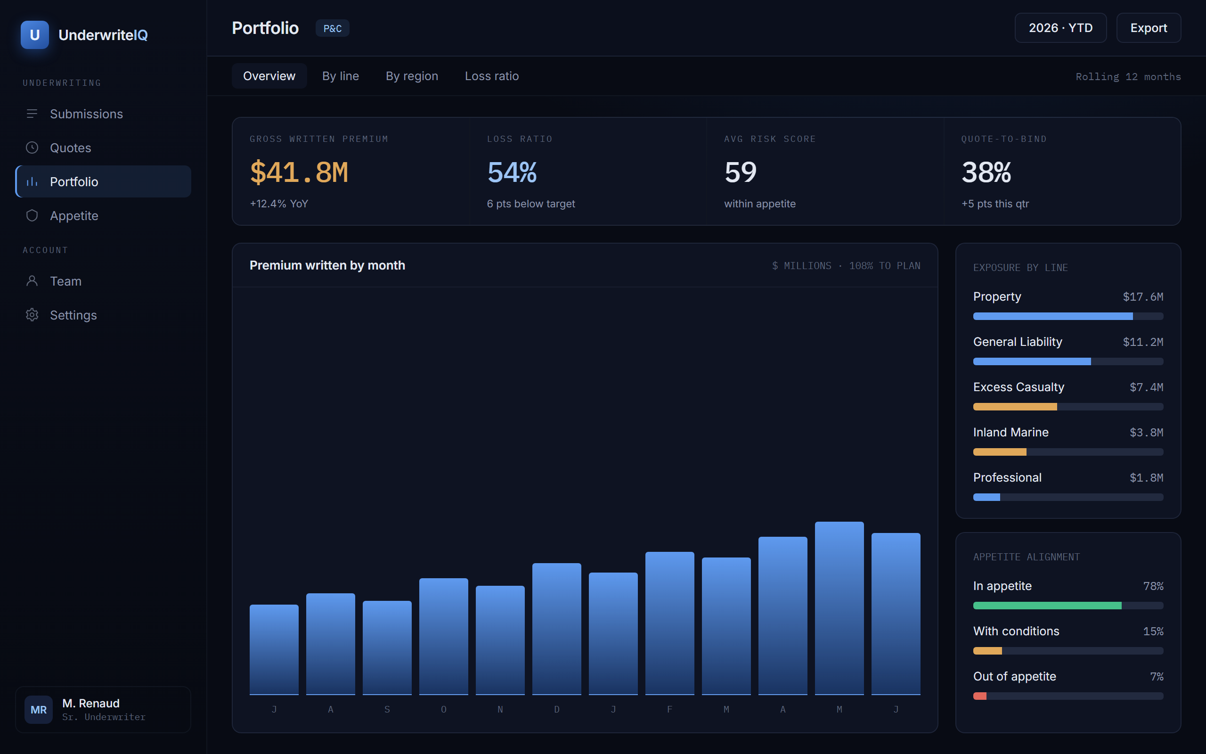Open the Team page
Image resolution: width=1206 pixels, height=754 pixels.
pos(103,281)
